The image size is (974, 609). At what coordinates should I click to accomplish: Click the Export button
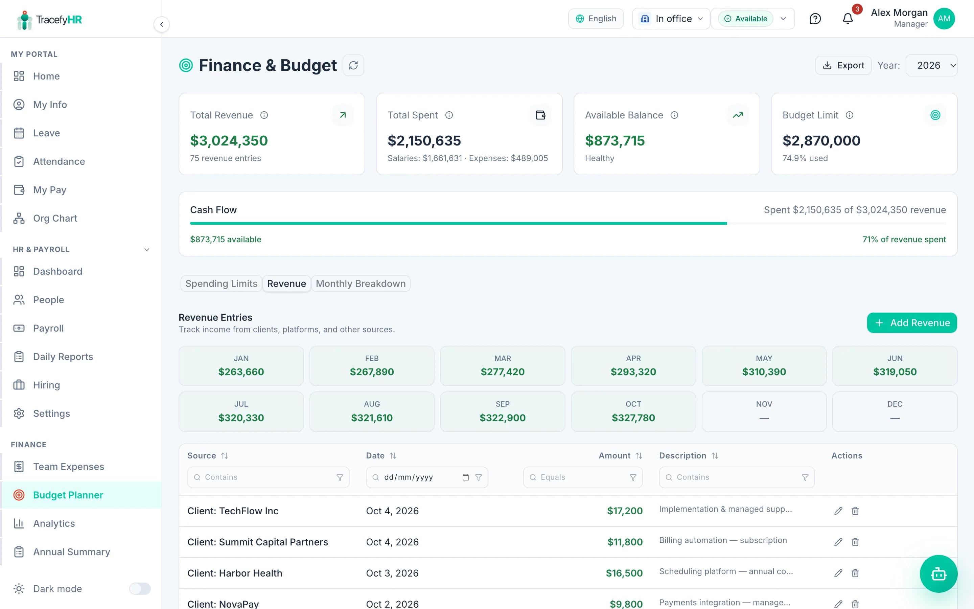[843, 65]
